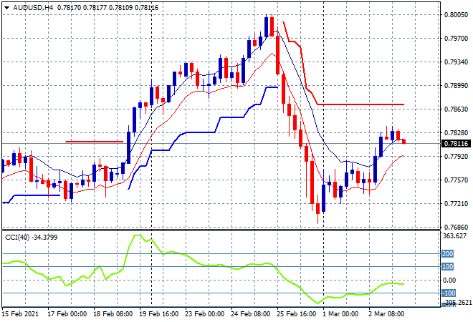Select the low price value 0.78109
This screenshot has height=322, width=473.
point(120,8)
